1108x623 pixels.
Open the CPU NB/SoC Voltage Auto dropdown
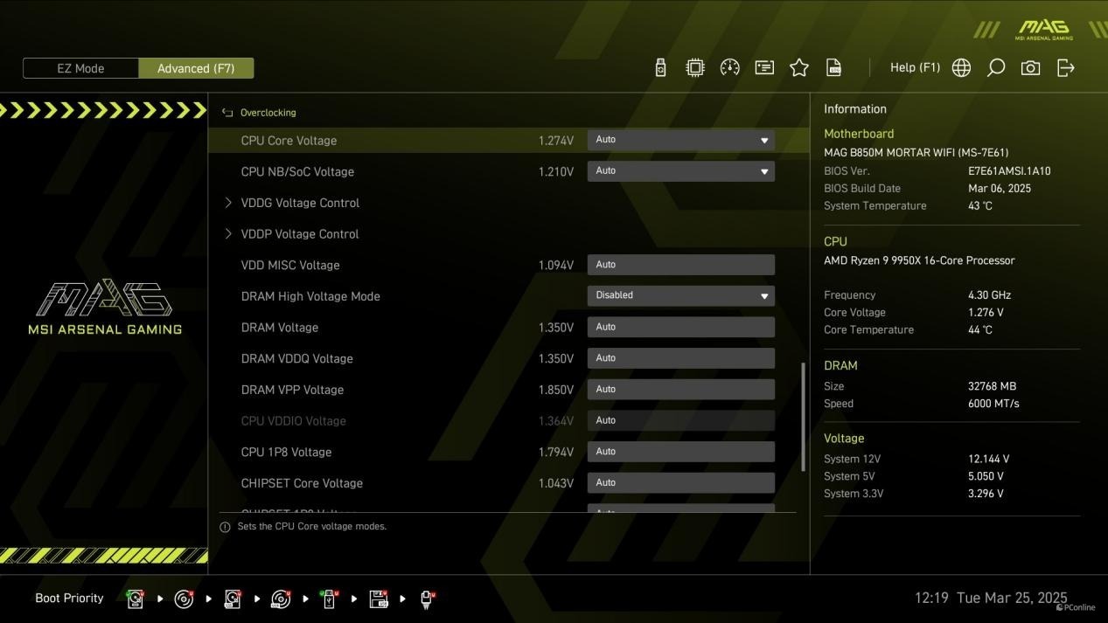(680, 171)
